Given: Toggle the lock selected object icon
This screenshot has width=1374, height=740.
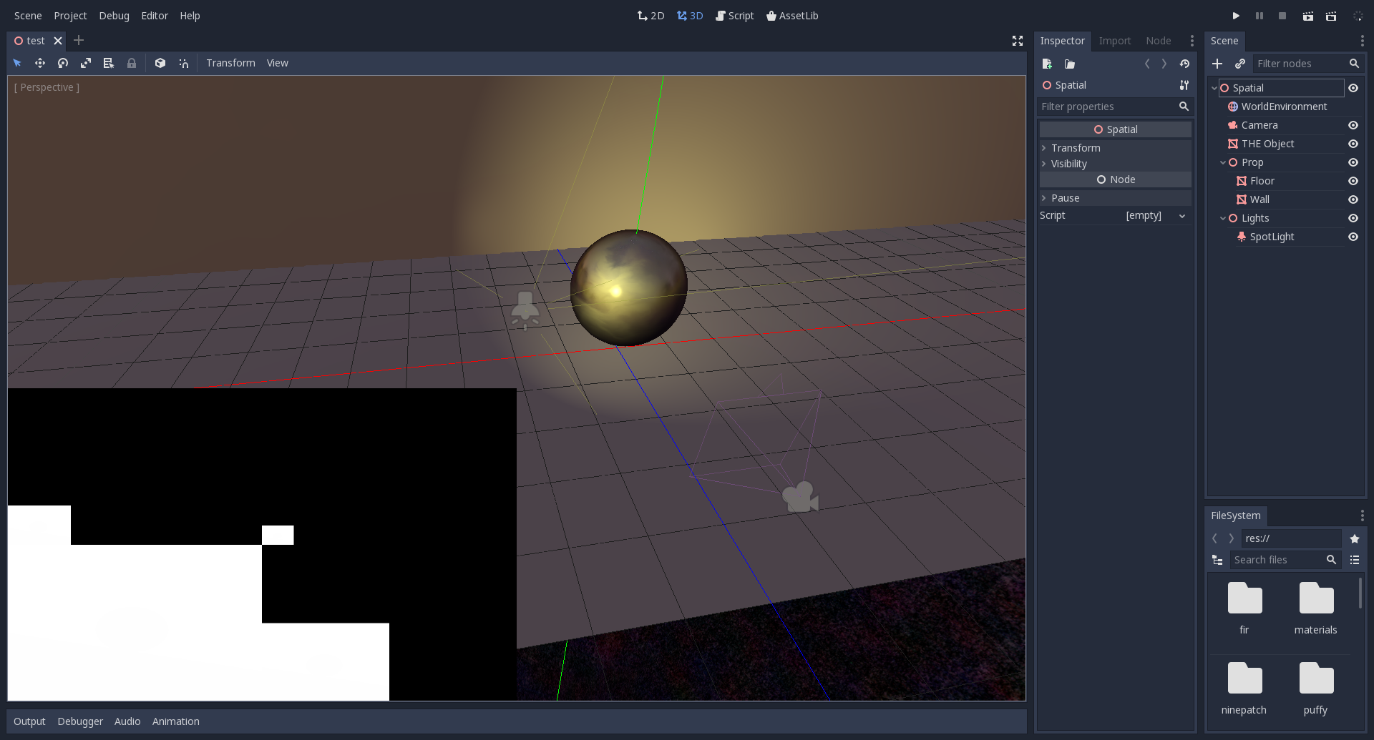Looking at the screenshot, I should [132, 63].
